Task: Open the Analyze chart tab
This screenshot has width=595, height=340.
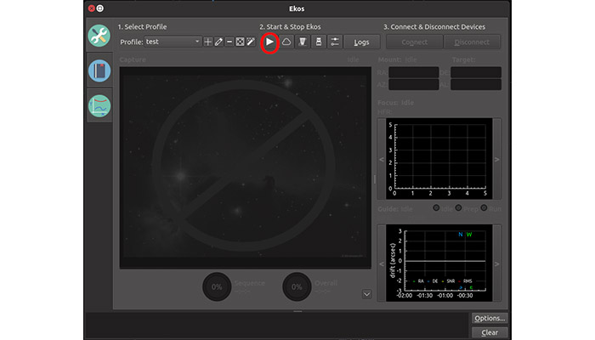Action: click(x=99, y=106)
